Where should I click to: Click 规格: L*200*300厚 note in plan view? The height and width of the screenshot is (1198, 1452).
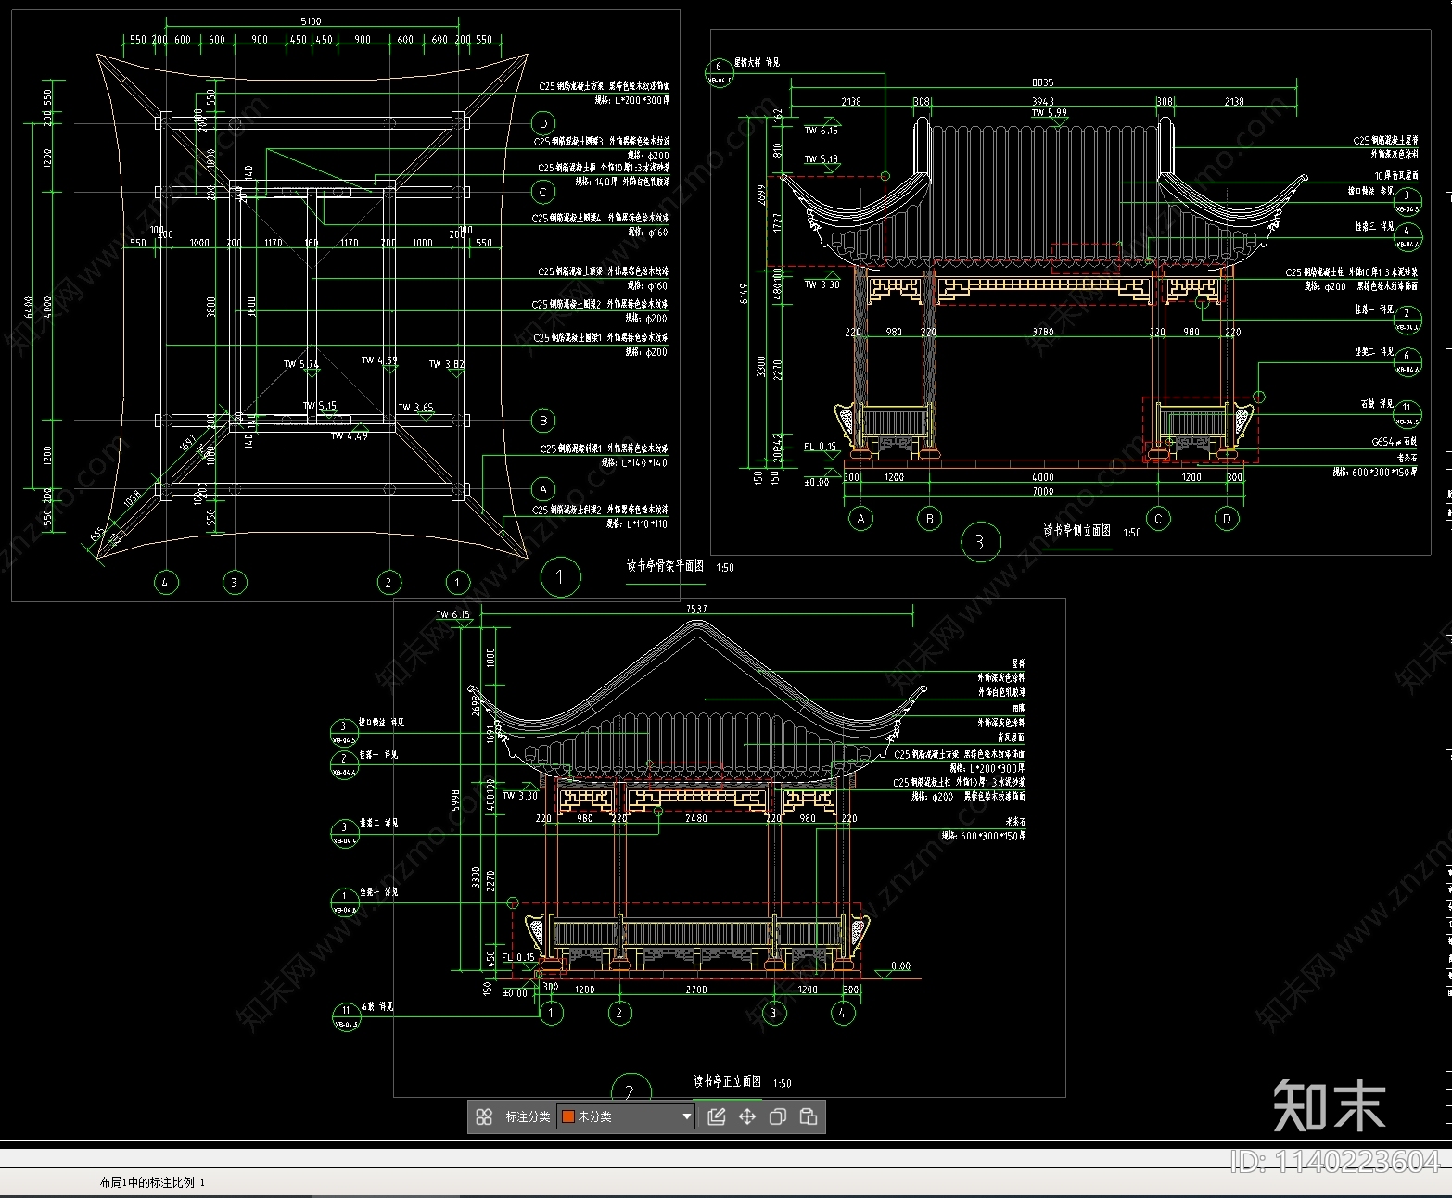point(630,99)
